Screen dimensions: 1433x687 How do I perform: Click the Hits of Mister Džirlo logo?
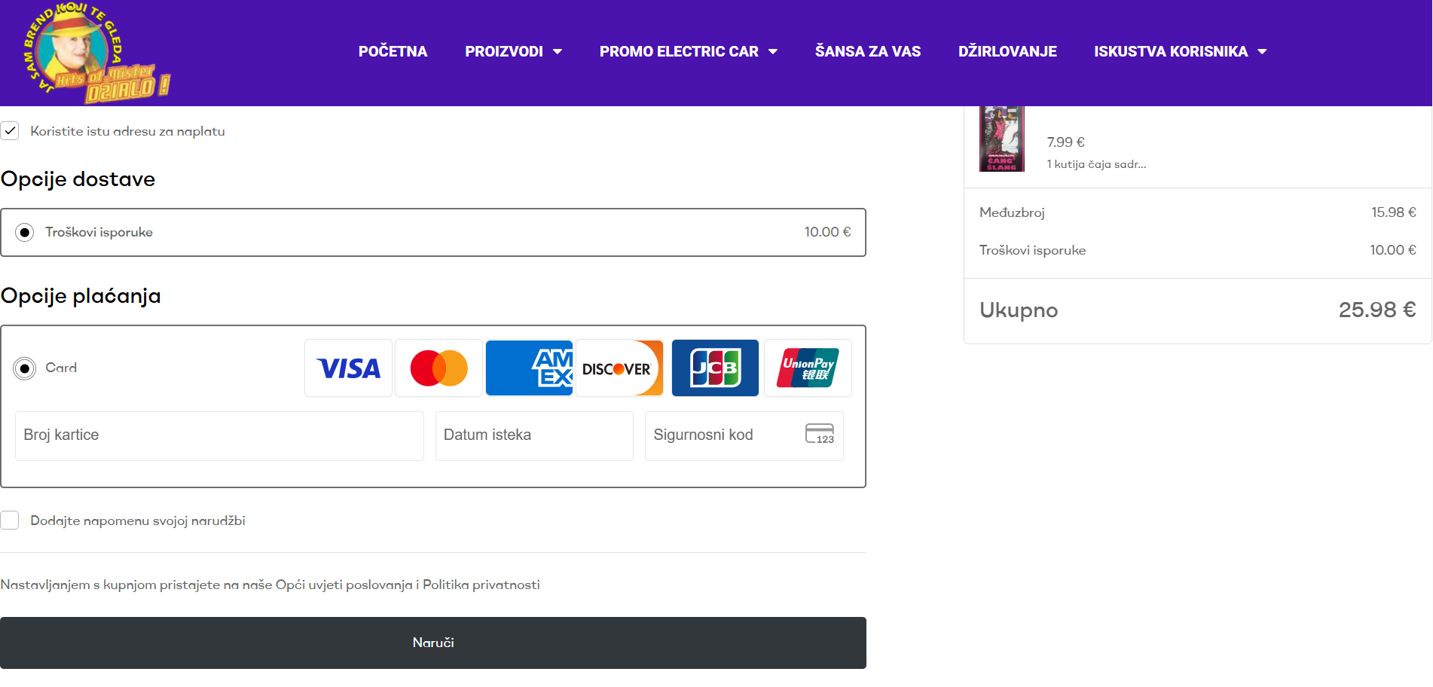[97, 51]
